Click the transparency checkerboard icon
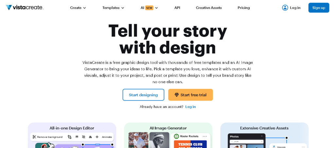 (83, 137)
